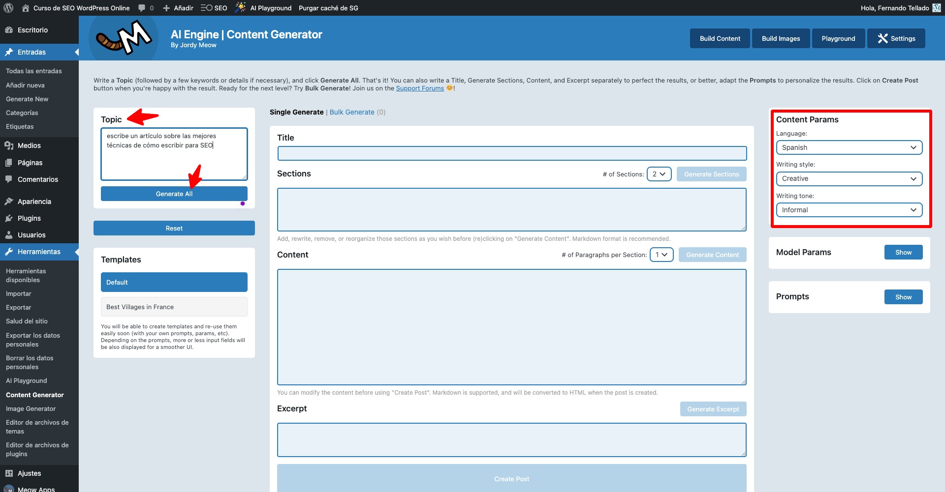This screenshot has width=945, height=492.
Task: Open the Apariencia brush icon in sidebar
Action: pyautogui.click(x=9, y=202)
